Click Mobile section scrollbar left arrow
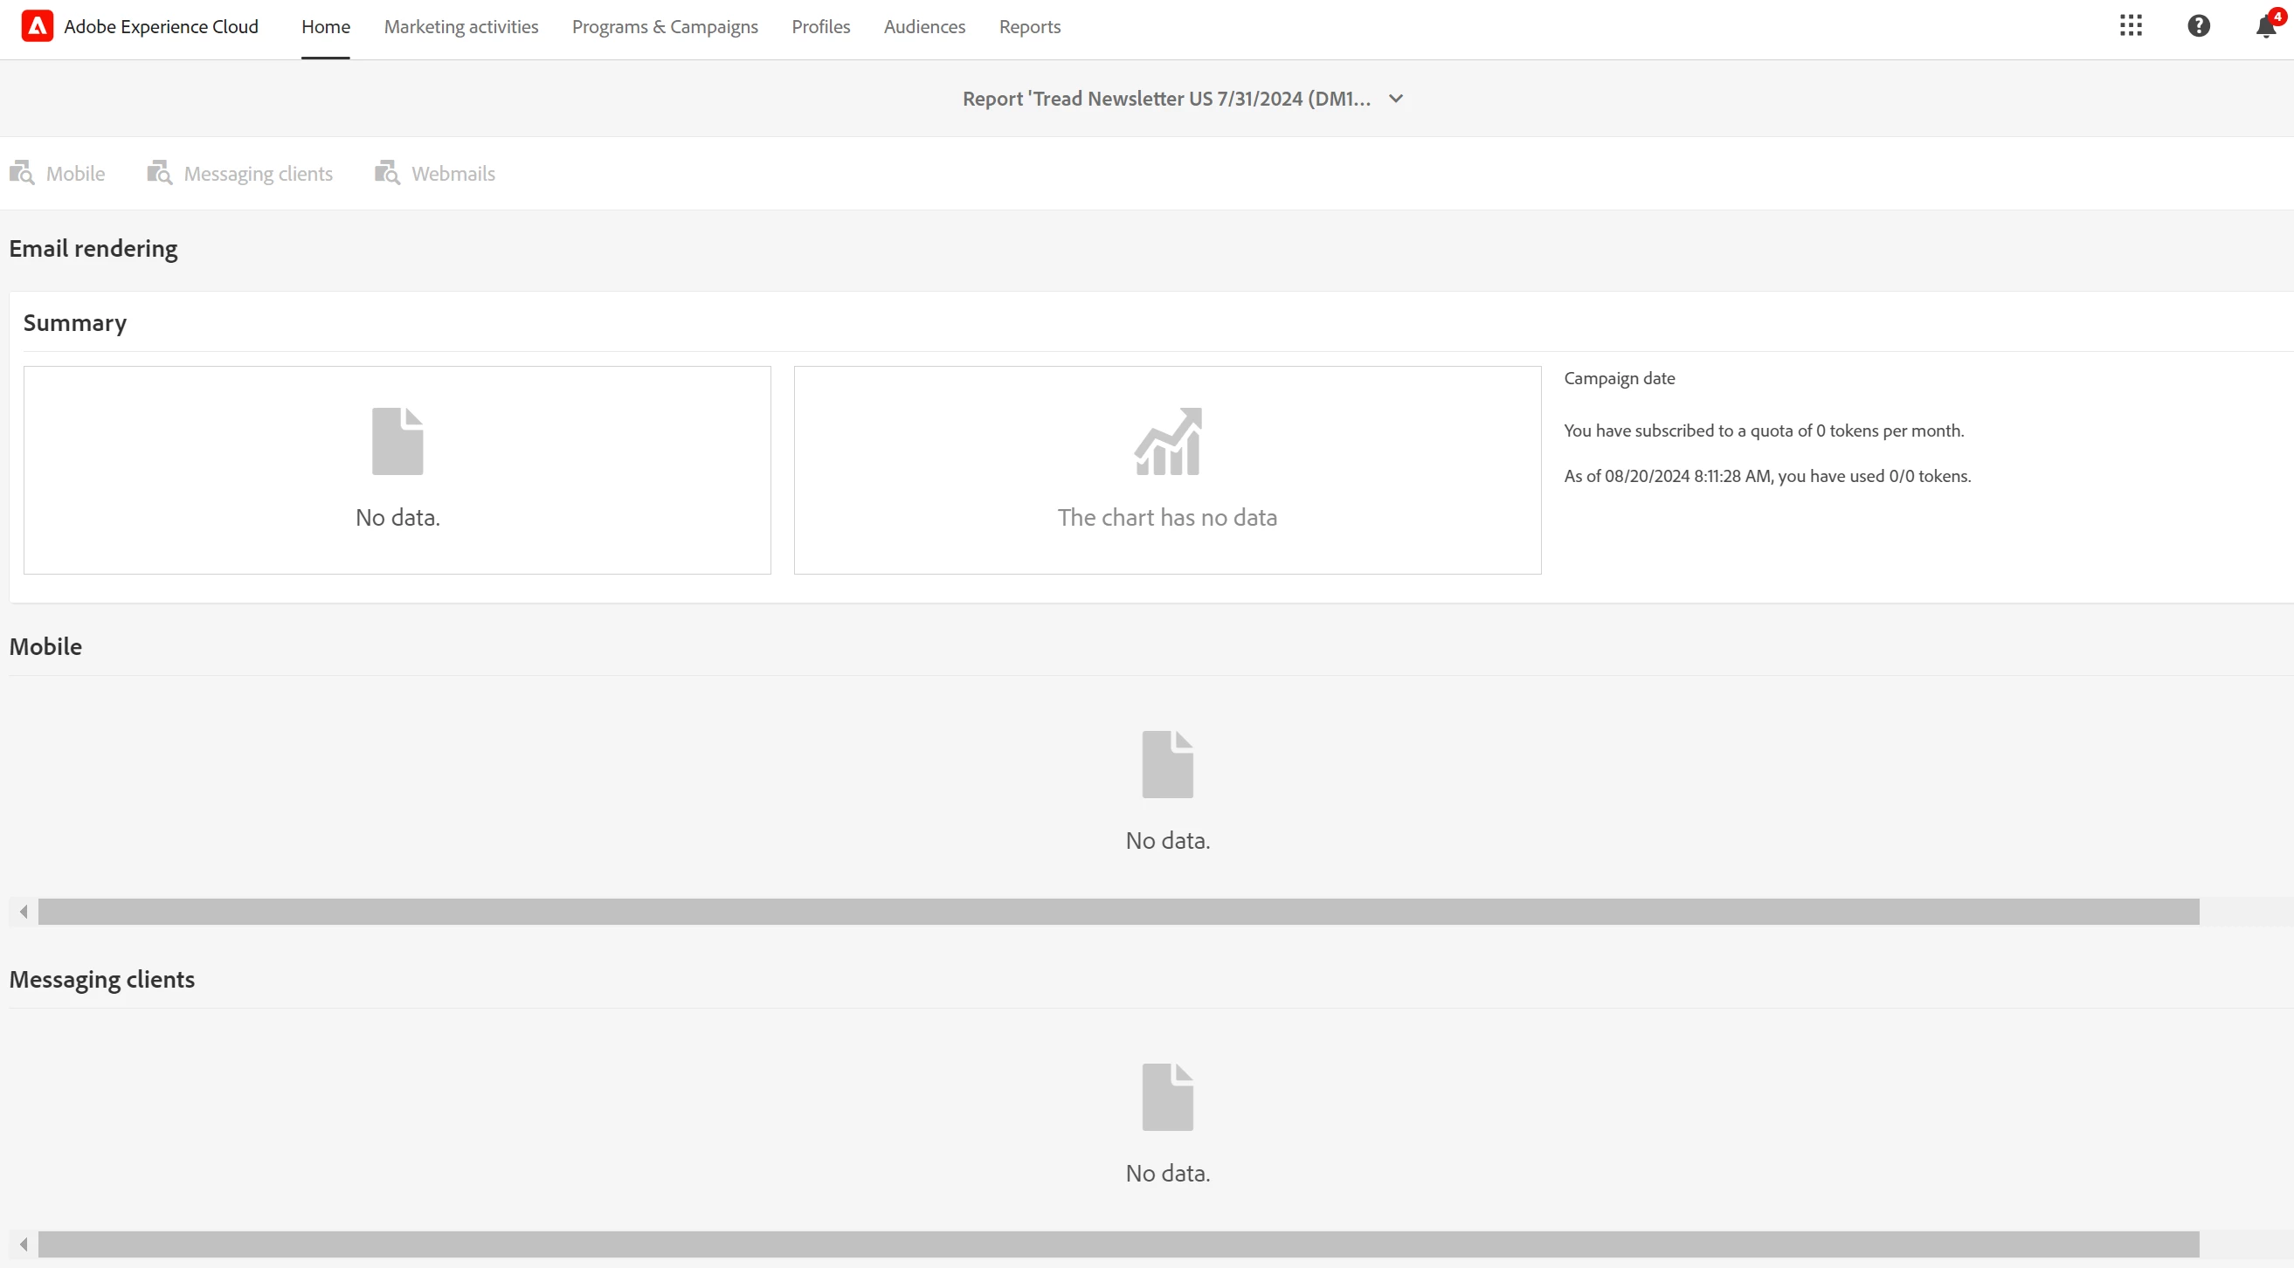 coord(24,911)
